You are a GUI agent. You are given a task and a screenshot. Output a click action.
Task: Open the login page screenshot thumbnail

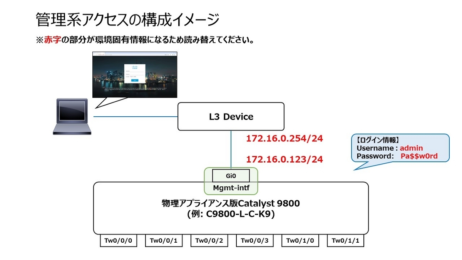pos(136,74)
